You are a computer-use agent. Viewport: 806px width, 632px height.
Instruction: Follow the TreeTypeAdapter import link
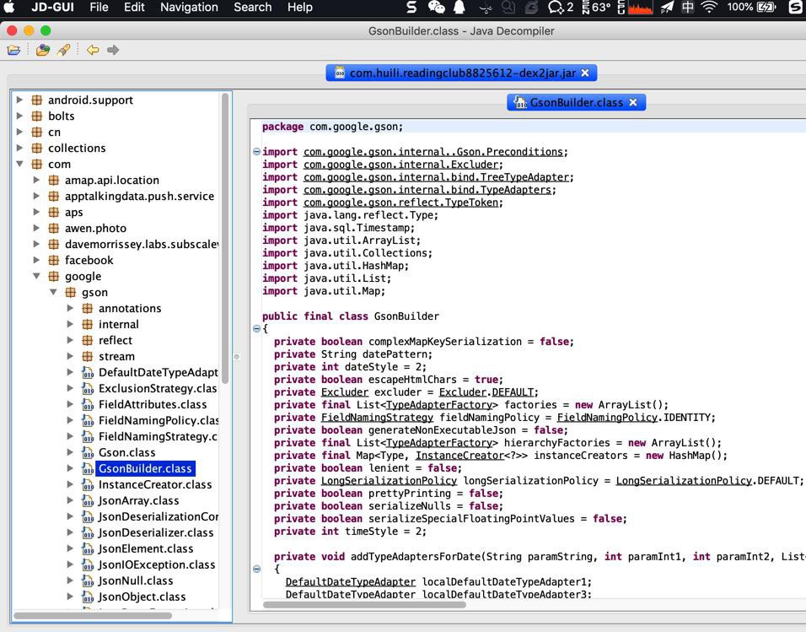[x=437, y=177]
